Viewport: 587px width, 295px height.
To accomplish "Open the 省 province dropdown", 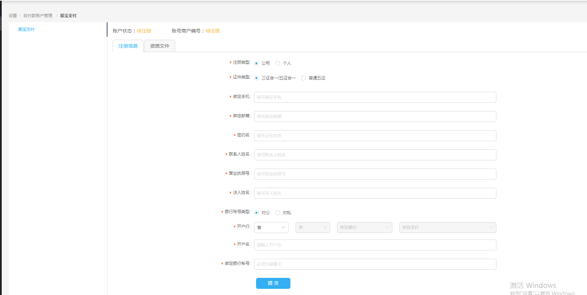I will tap(271, 228).
